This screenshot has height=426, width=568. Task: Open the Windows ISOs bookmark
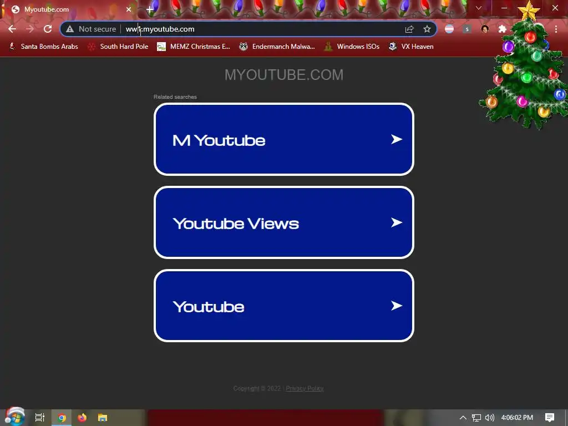352,47
